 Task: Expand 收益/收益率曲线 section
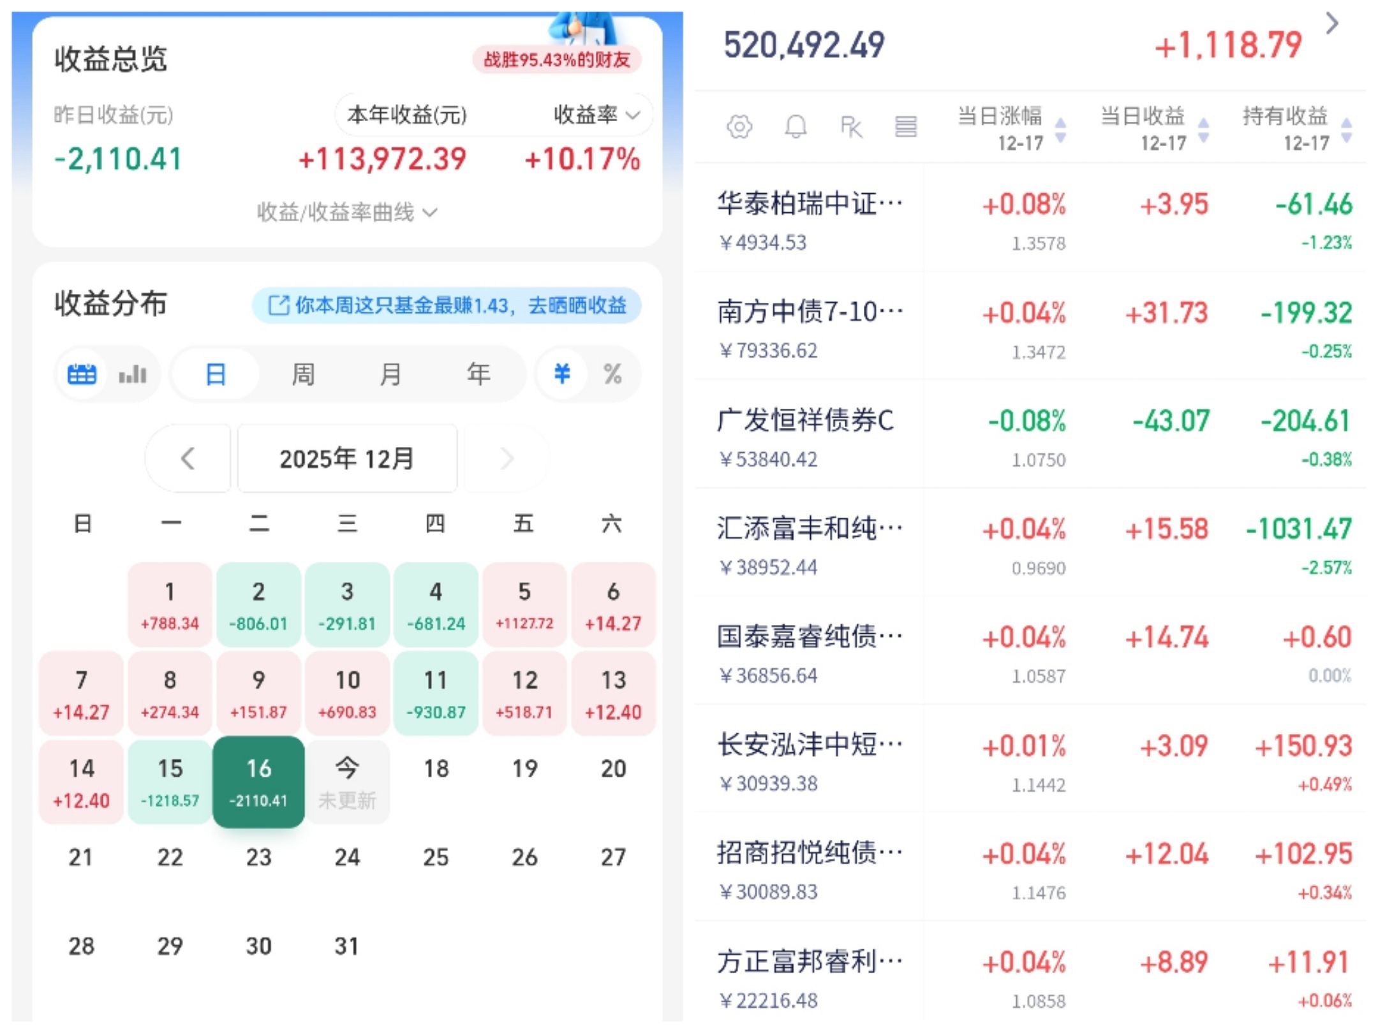(346, 212)
